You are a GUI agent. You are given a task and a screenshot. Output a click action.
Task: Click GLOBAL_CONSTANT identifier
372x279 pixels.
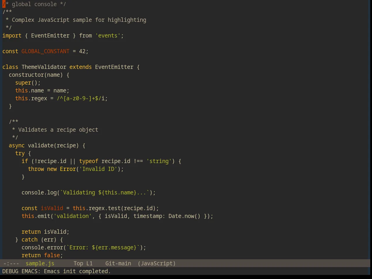point(45,51)
